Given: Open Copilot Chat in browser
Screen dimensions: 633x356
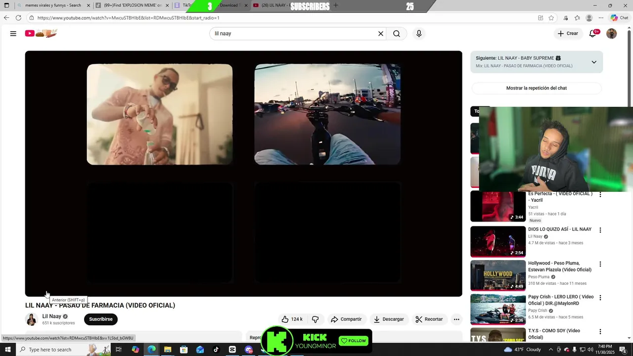Looking at the screenshot, I should (619, 18).
